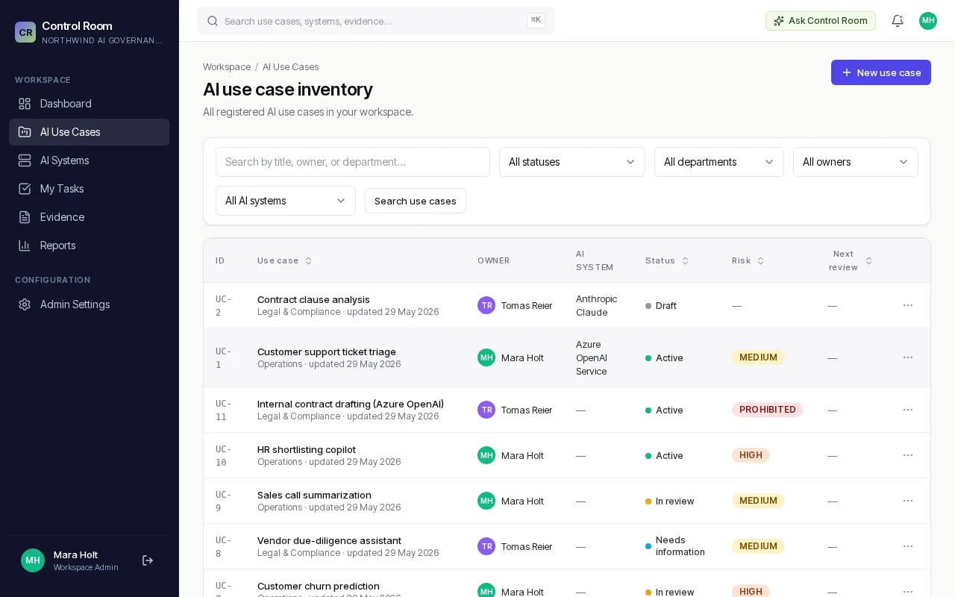Click PROHIBITED risk badge for Internal contract drafting

coord(768,410)
